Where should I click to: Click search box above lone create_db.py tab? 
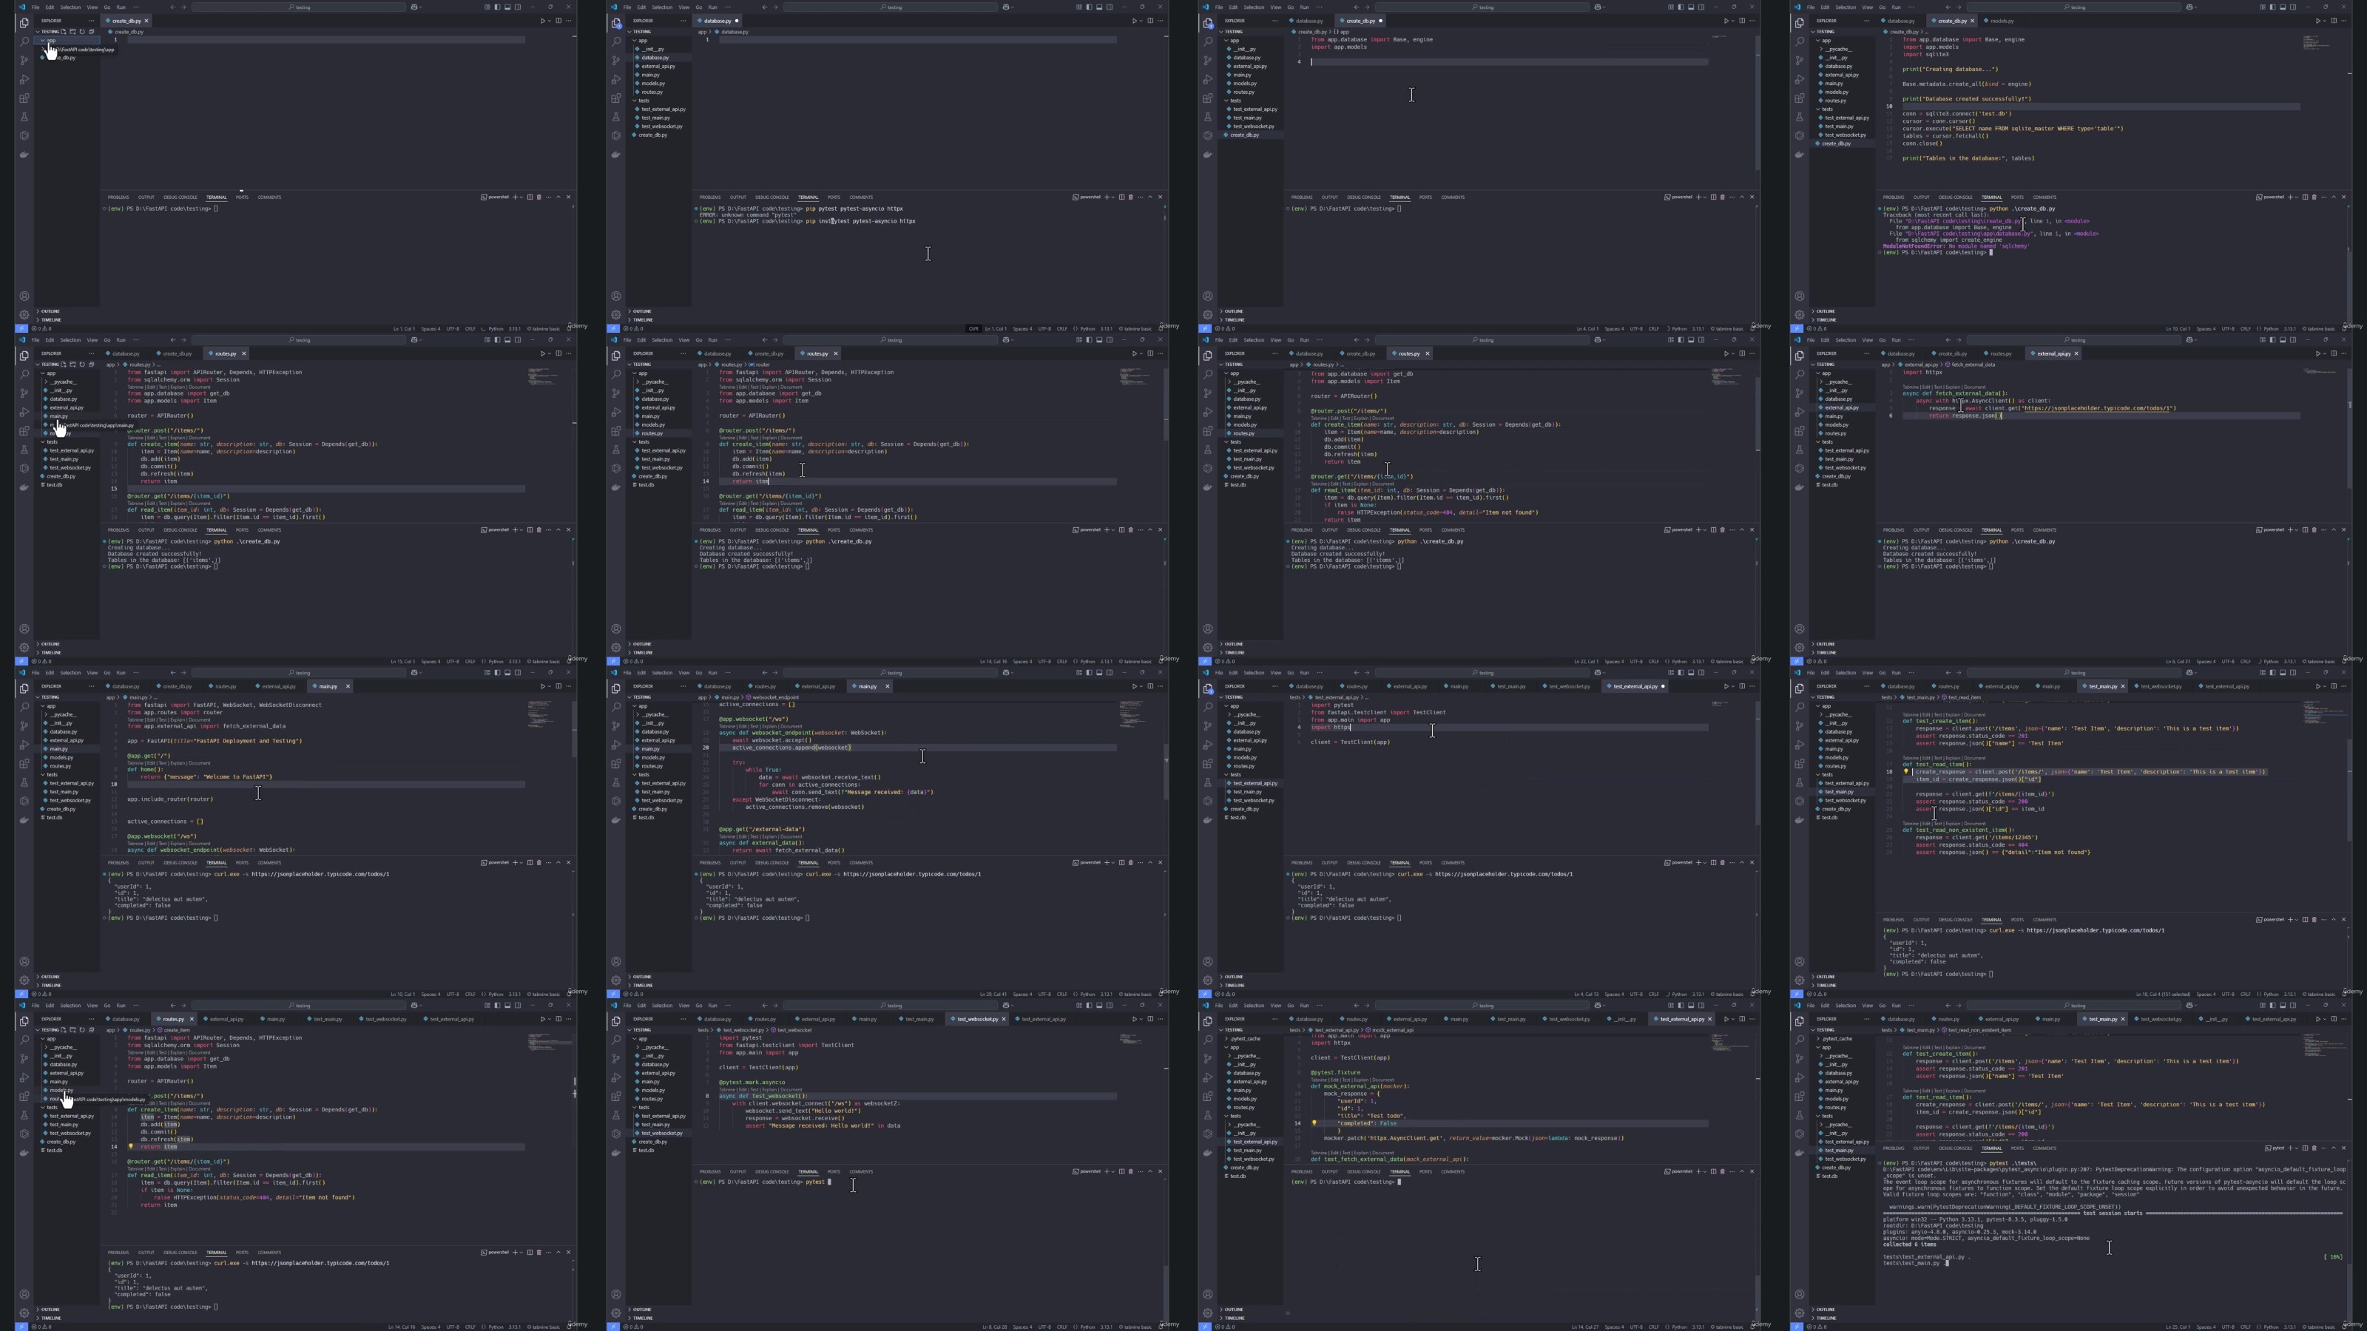point(299,7)
